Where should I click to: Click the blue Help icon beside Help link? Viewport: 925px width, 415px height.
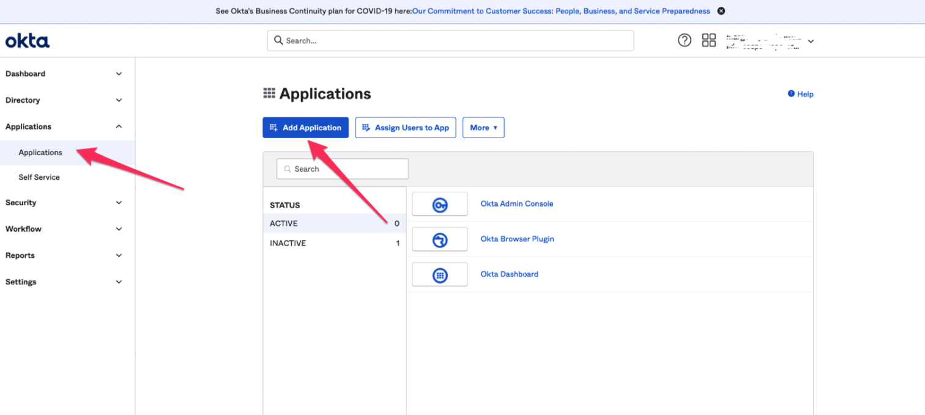tap(791, 94)
